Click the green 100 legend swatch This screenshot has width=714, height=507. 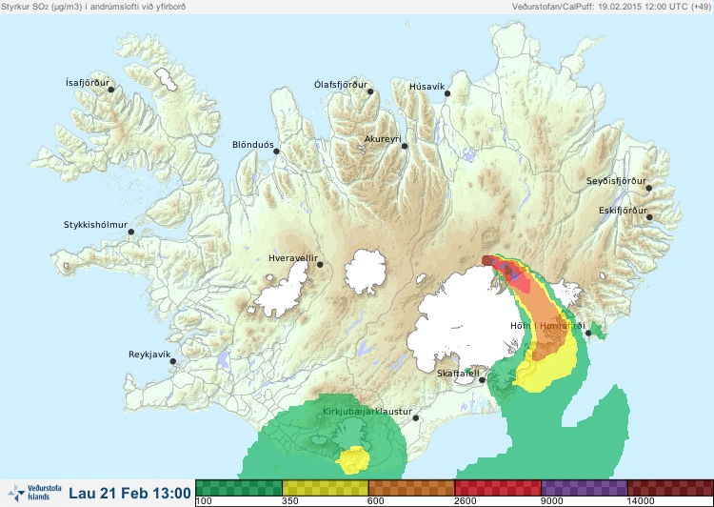click(239, 488)
